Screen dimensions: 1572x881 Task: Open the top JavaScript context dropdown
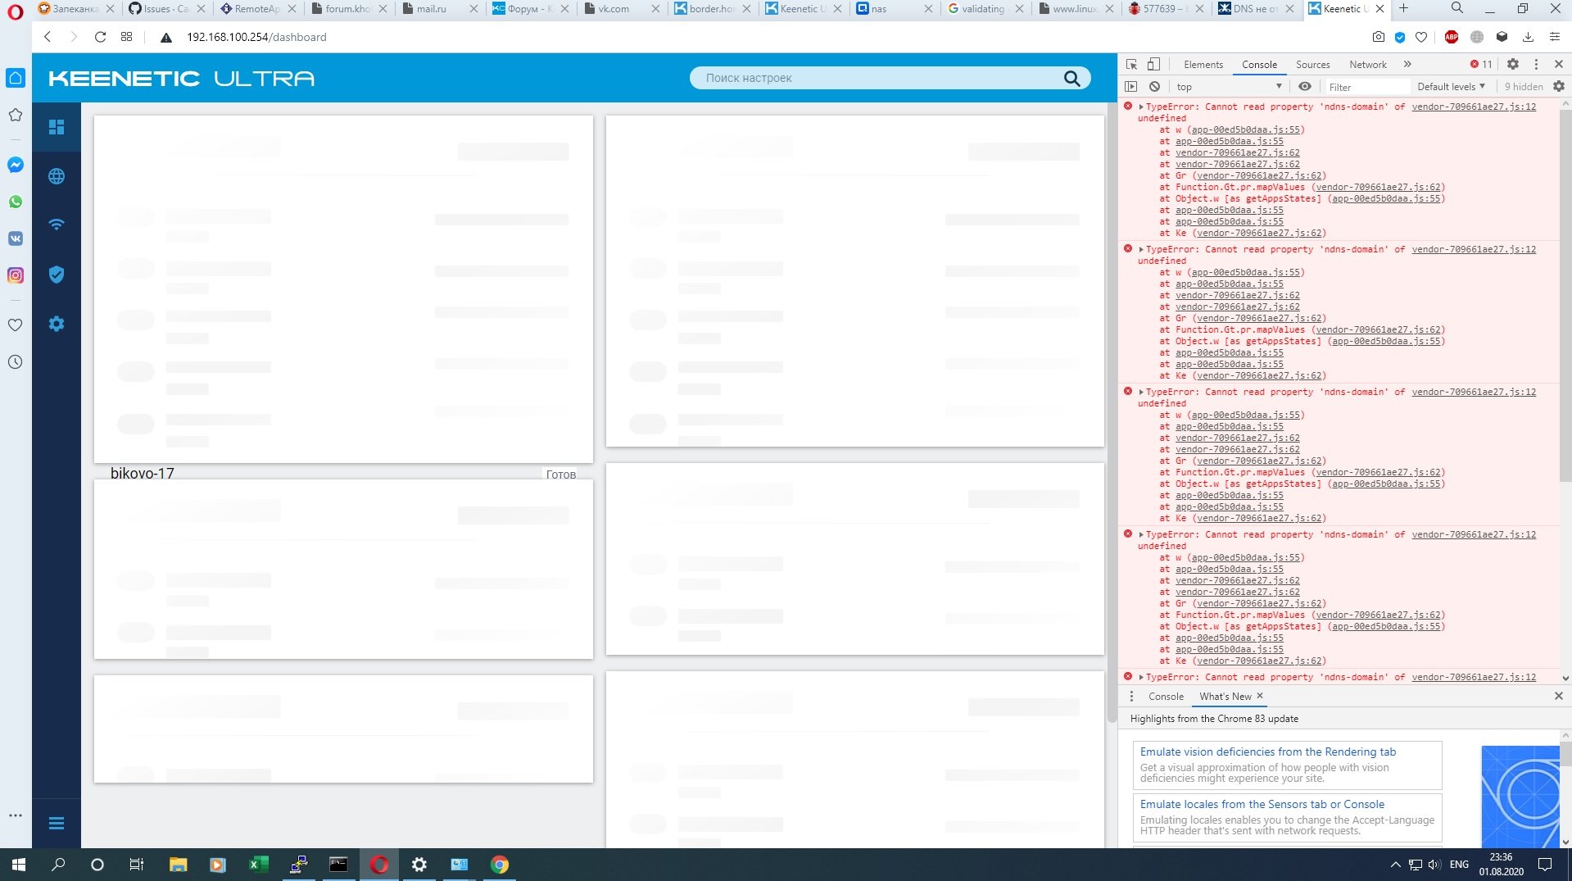click(1229, 86)
